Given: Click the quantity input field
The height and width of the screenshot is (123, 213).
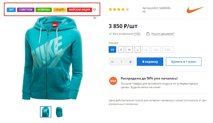Looking at the screenshot, I should (121, 62).
